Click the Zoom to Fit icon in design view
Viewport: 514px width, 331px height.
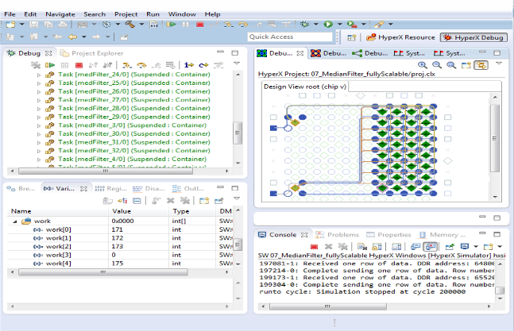451,65
